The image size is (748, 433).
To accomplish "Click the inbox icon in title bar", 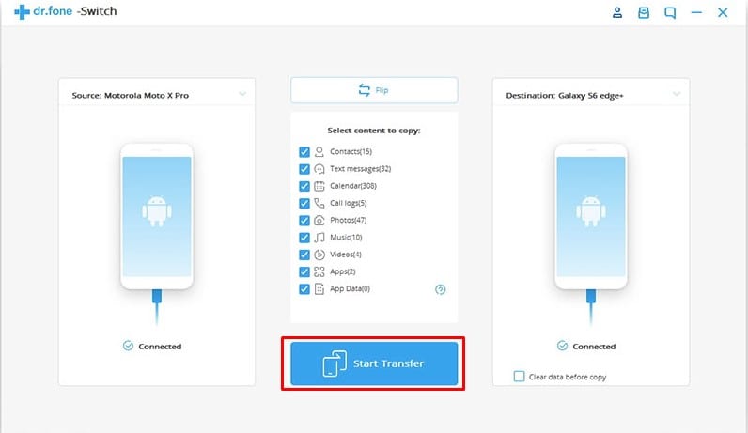I will 644,12.
